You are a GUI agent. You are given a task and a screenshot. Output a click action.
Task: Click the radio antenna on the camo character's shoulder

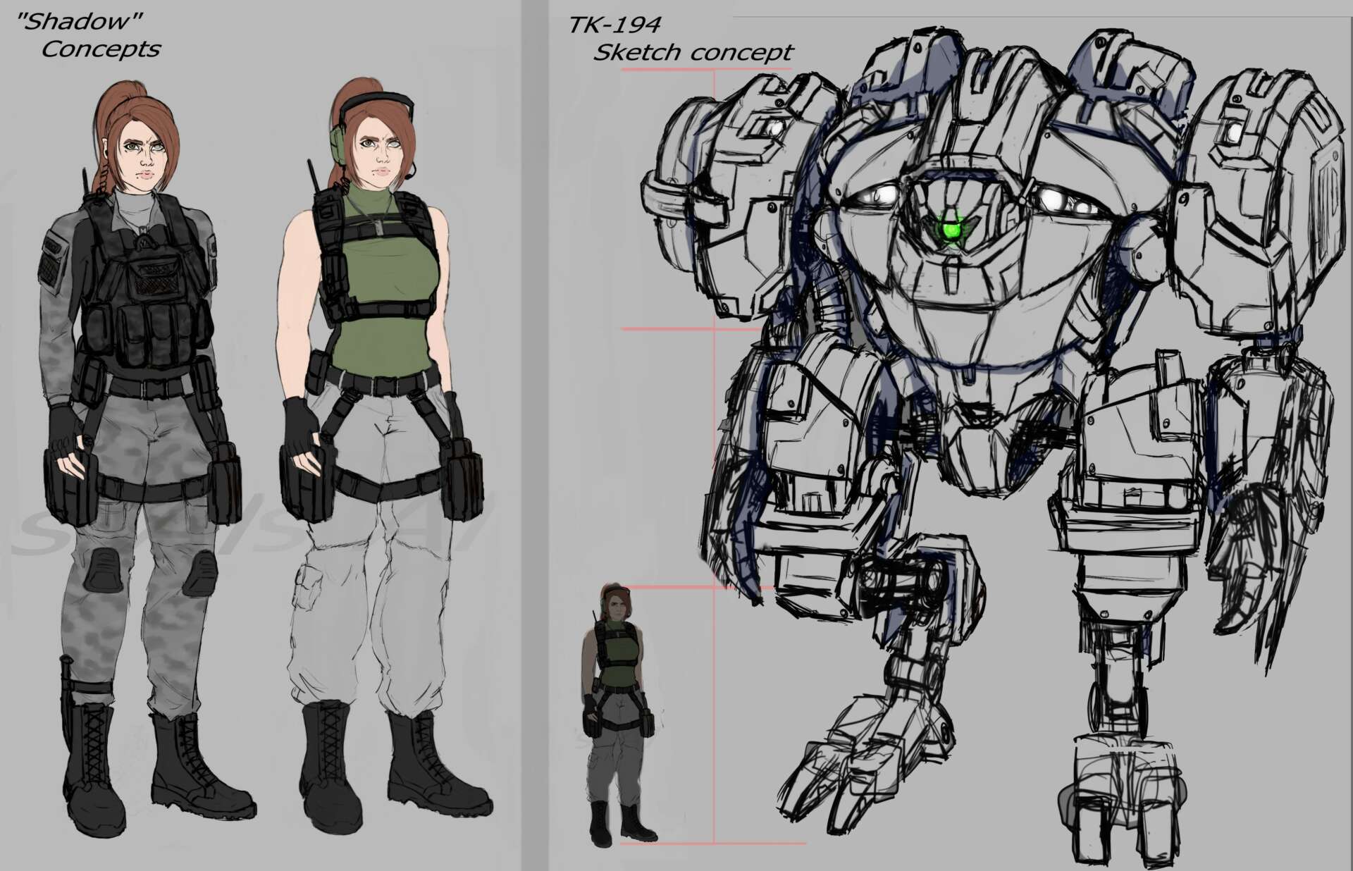(86, 181)
